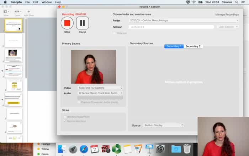
Task: Toggle the Webcast checkbox
Action: 114,33
